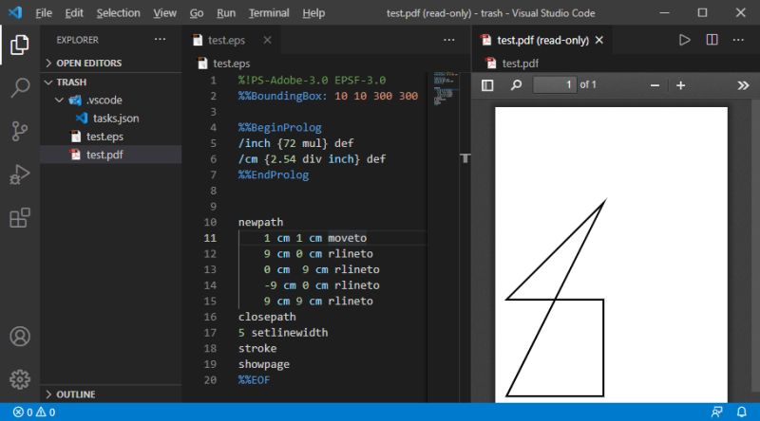Close the test.eps tab
Screen dimensions: 760x421
point(268,40)
